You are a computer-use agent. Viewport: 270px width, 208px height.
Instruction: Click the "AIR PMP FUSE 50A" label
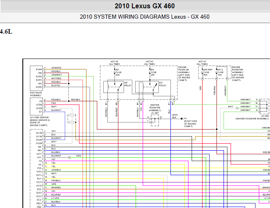(208, 72)
